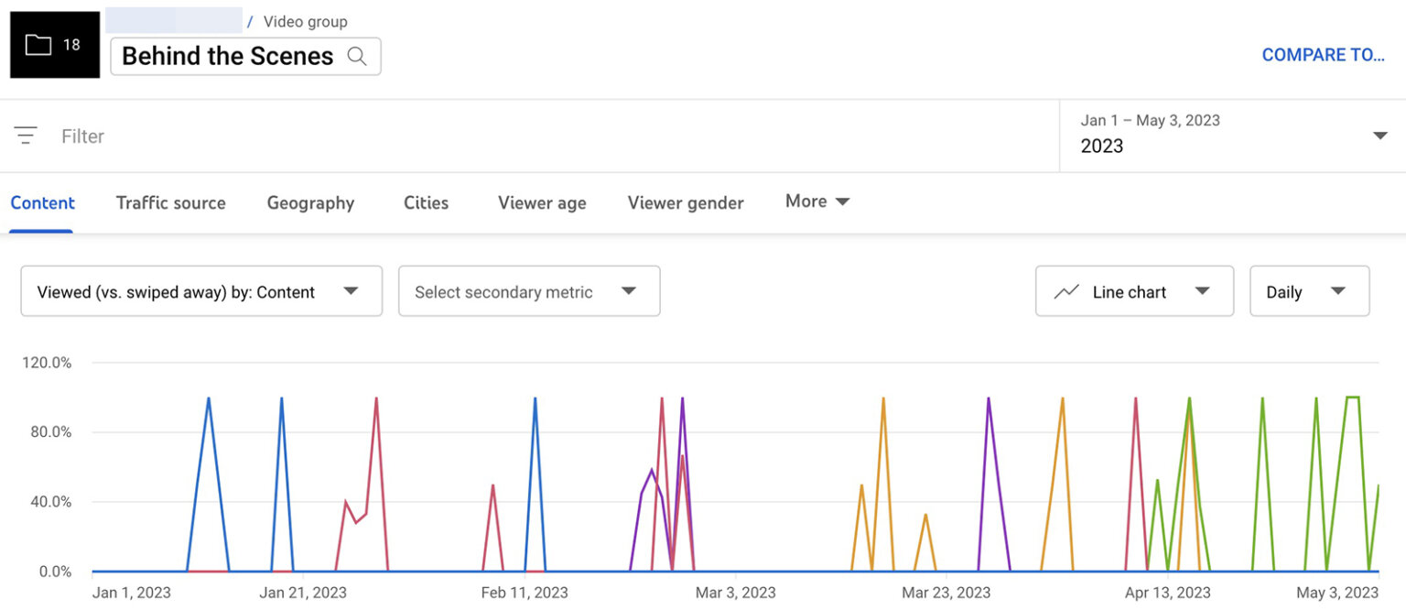Screen dimensions: 1406x610
Task: Expand the More tabs menu
Action: coord(817,202)
